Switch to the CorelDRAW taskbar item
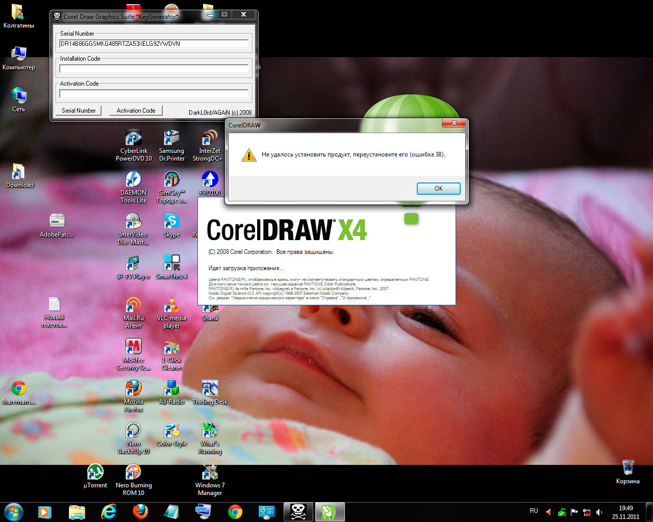653x522 pixels. coord(330,512)
